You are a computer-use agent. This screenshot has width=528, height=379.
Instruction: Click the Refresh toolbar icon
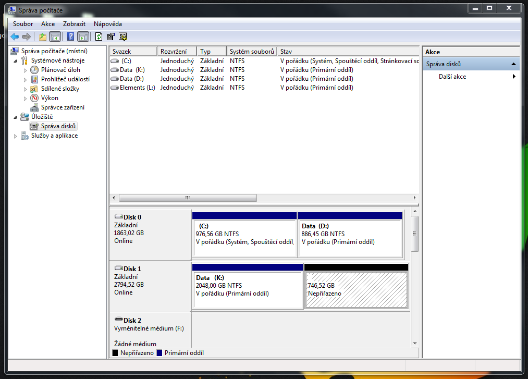pos(99,36)
